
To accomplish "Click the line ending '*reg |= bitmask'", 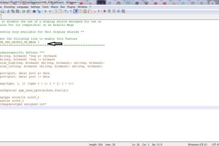I will (27, 59).
